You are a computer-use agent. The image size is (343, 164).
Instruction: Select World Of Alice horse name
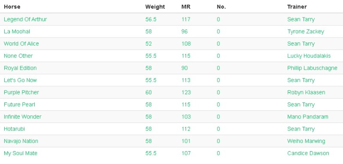(21, 44)
